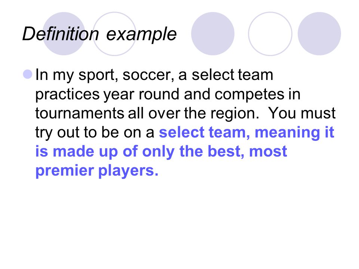Click the blue line "is made up of only the best"
Viewport: 359px width, 269px height.
[x=142, y=151]
